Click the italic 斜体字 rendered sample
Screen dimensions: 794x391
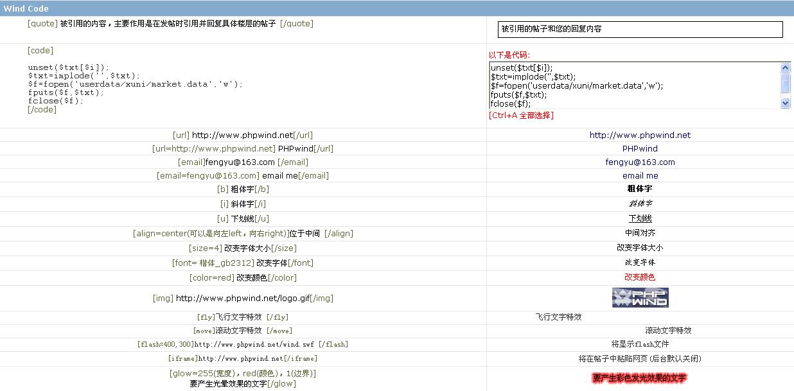640,204
